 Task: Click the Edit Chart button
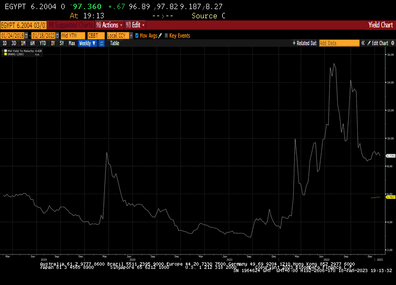(x=378, y=43)
